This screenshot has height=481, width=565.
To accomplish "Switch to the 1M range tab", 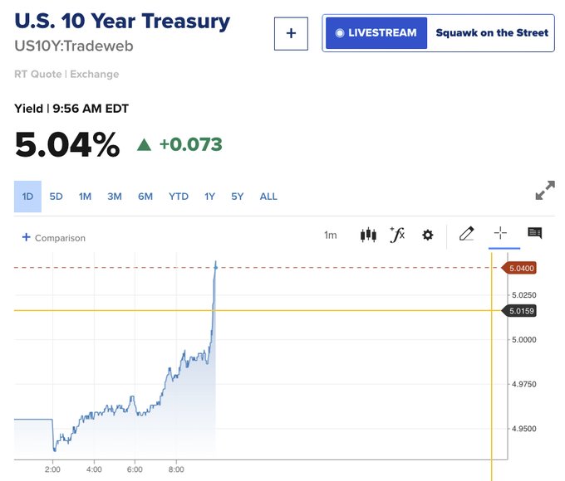I will (x=85, y=197).
